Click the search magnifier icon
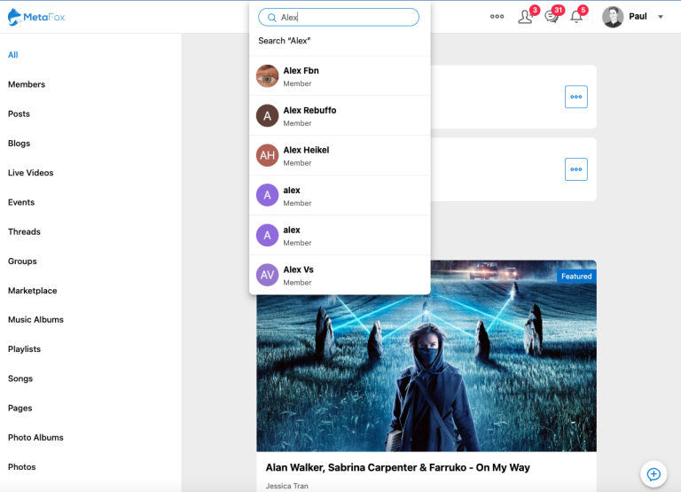This screenshot has height=492, width=681. pyautogui.click(x=272, y=18)
